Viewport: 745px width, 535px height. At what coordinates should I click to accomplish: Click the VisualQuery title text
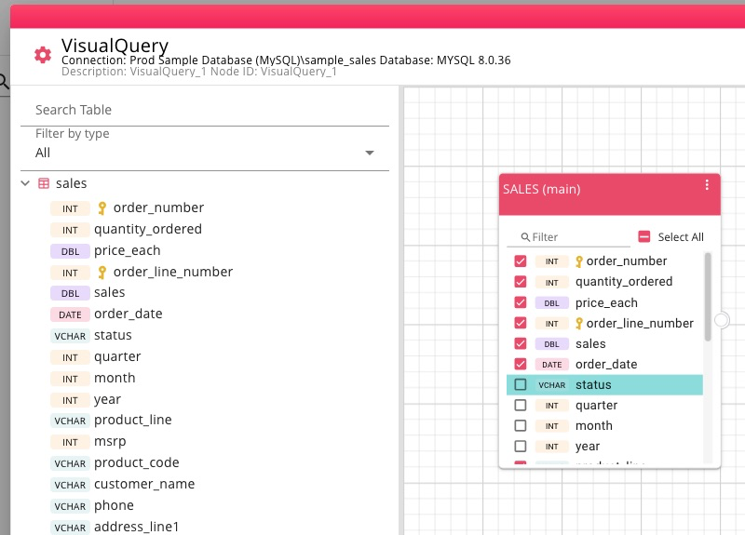pos(115,46)
